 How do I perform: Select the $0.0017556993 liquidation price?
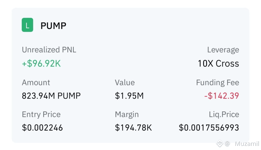click(209, 128)
